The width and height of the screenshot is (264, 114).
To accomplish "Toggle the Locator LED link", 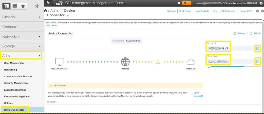I will [x=245, y=11].
